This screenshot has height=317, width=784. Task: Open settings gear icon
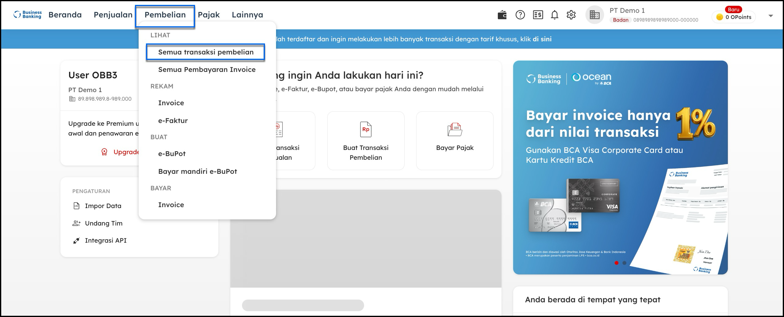[571, 15]
